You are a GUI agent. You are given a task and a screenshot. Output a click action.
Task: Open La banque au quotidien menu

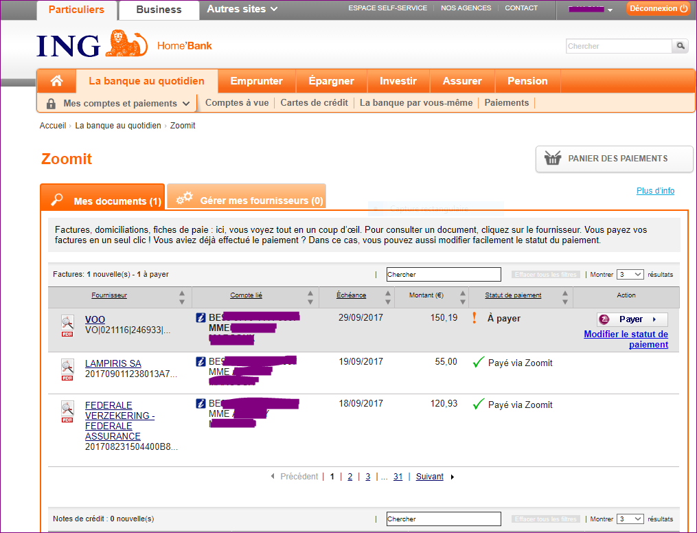pyautogui.click(x=147, y=81)
